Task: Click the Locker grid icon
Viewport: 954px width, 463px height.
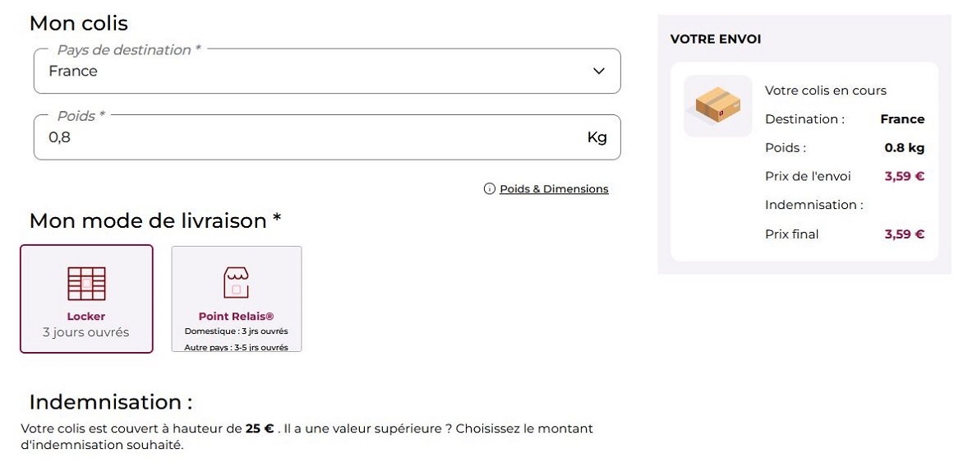Action: click(x=86, y=284)
